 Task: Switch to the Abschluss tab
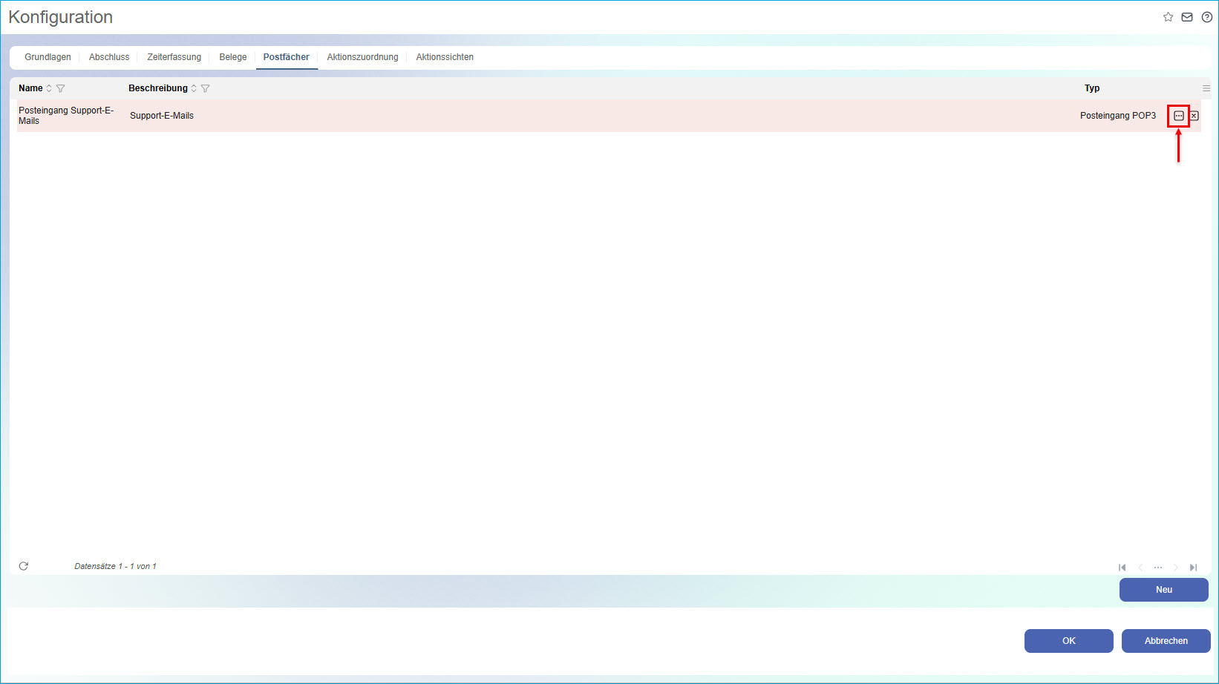click(109, 57)
